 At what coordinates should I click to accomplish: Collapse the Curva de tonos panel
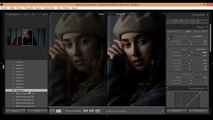click(207, 88)
